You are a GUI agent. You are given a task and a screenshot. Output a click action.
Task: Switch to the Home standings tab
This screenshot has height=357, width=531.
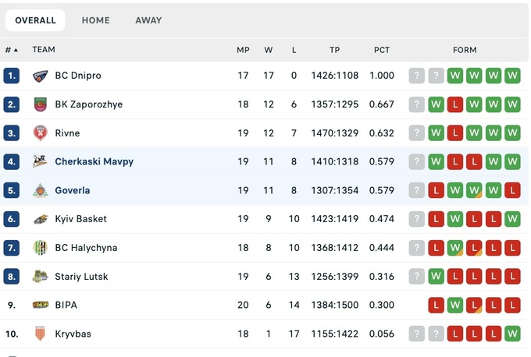click(x=96, y=20)
